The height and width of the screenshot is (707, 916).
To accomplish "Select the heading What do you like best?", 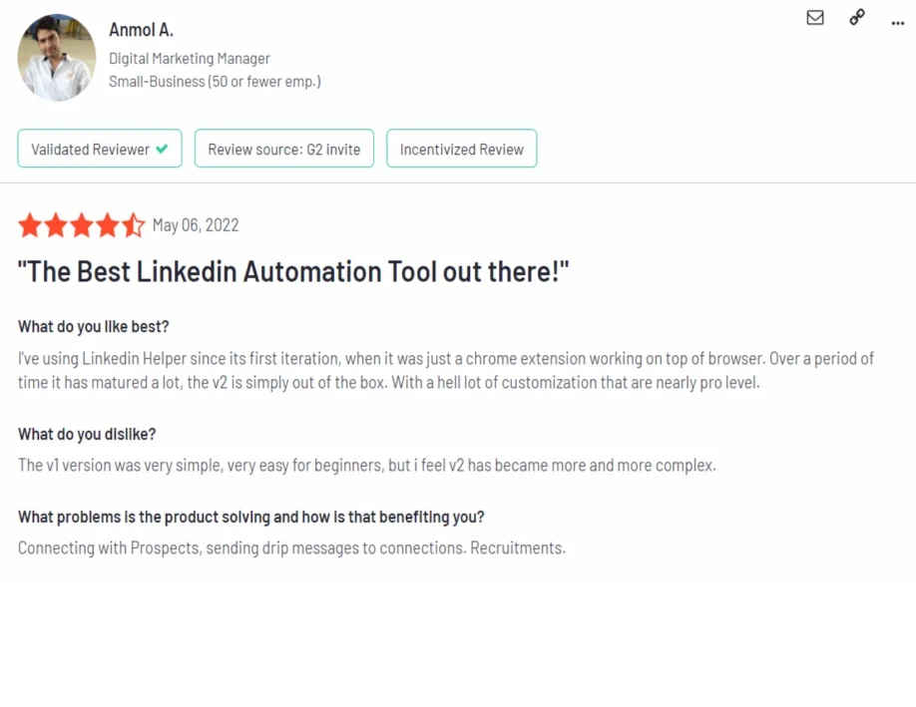I will (x=93, y=325).
